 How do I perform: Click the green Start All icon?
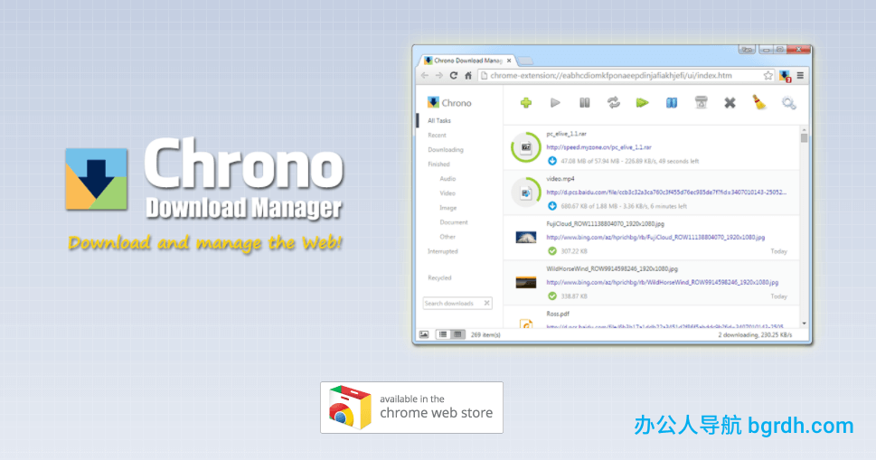(x=643, y=103)
